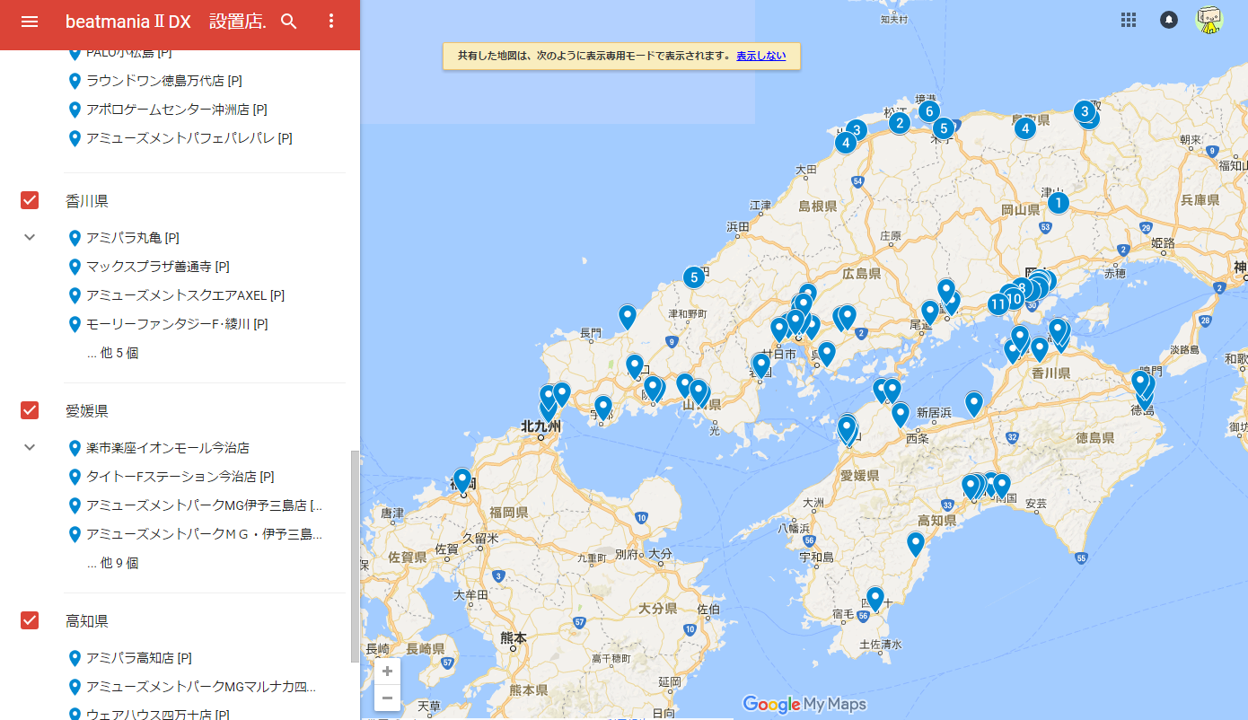The width and height of the screenshot is (1248, 720).
Task: Click the map pin at 岩国
Action: [x=761, y=365]
